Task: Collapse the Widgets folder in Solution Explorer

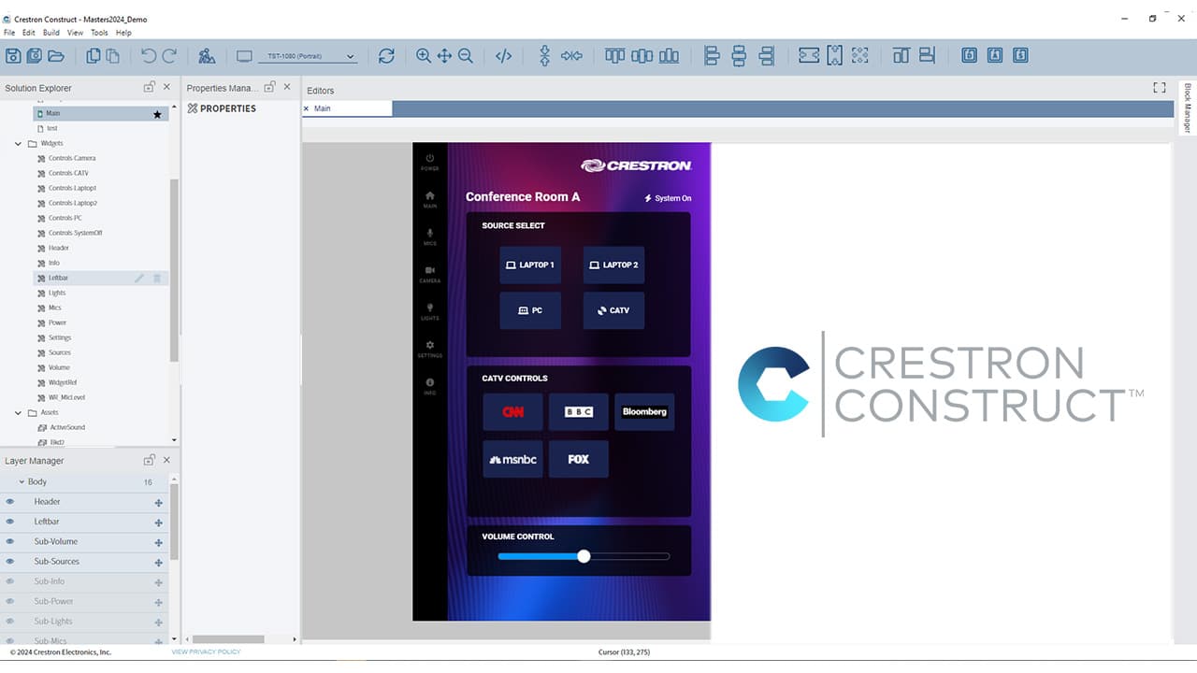Action: 19,144
